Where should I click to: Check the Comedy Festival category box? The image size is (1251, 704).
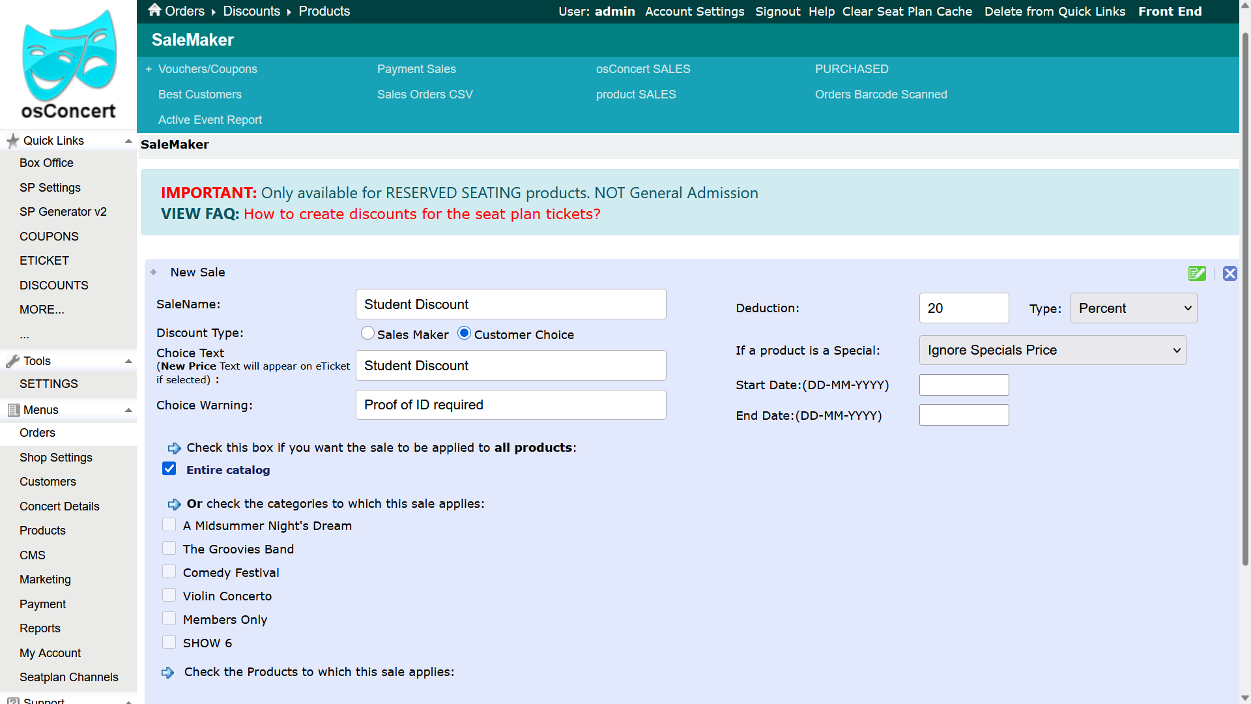(169, 572)
